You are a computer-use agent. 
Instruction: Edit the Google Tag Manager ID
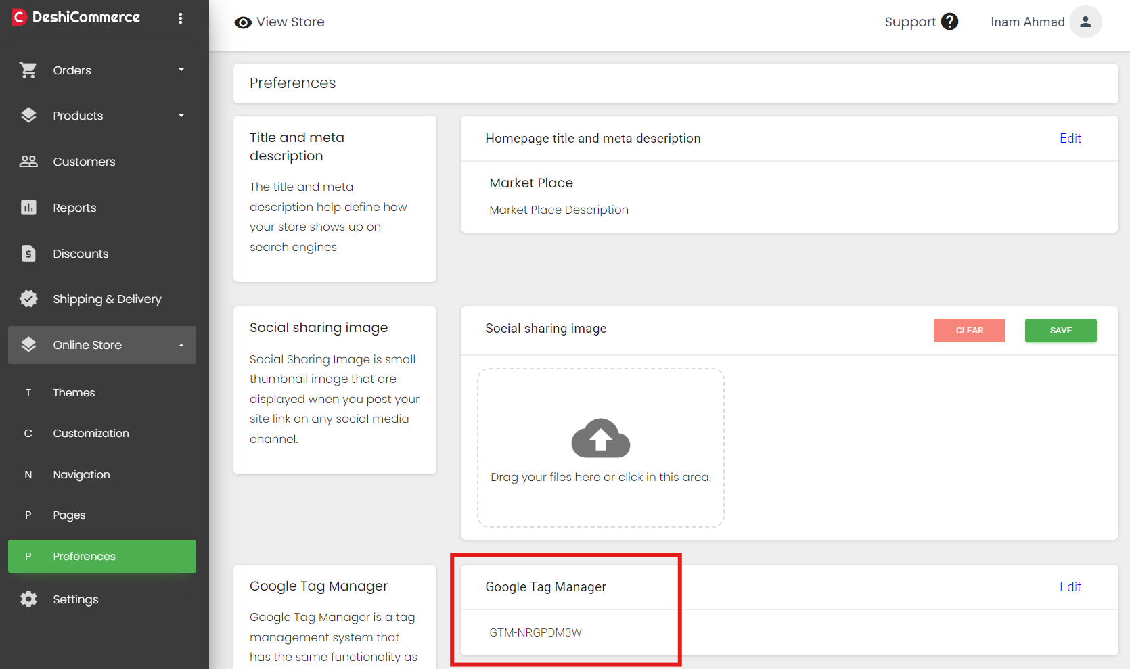pyautogui.click(x=1070, y=586)
